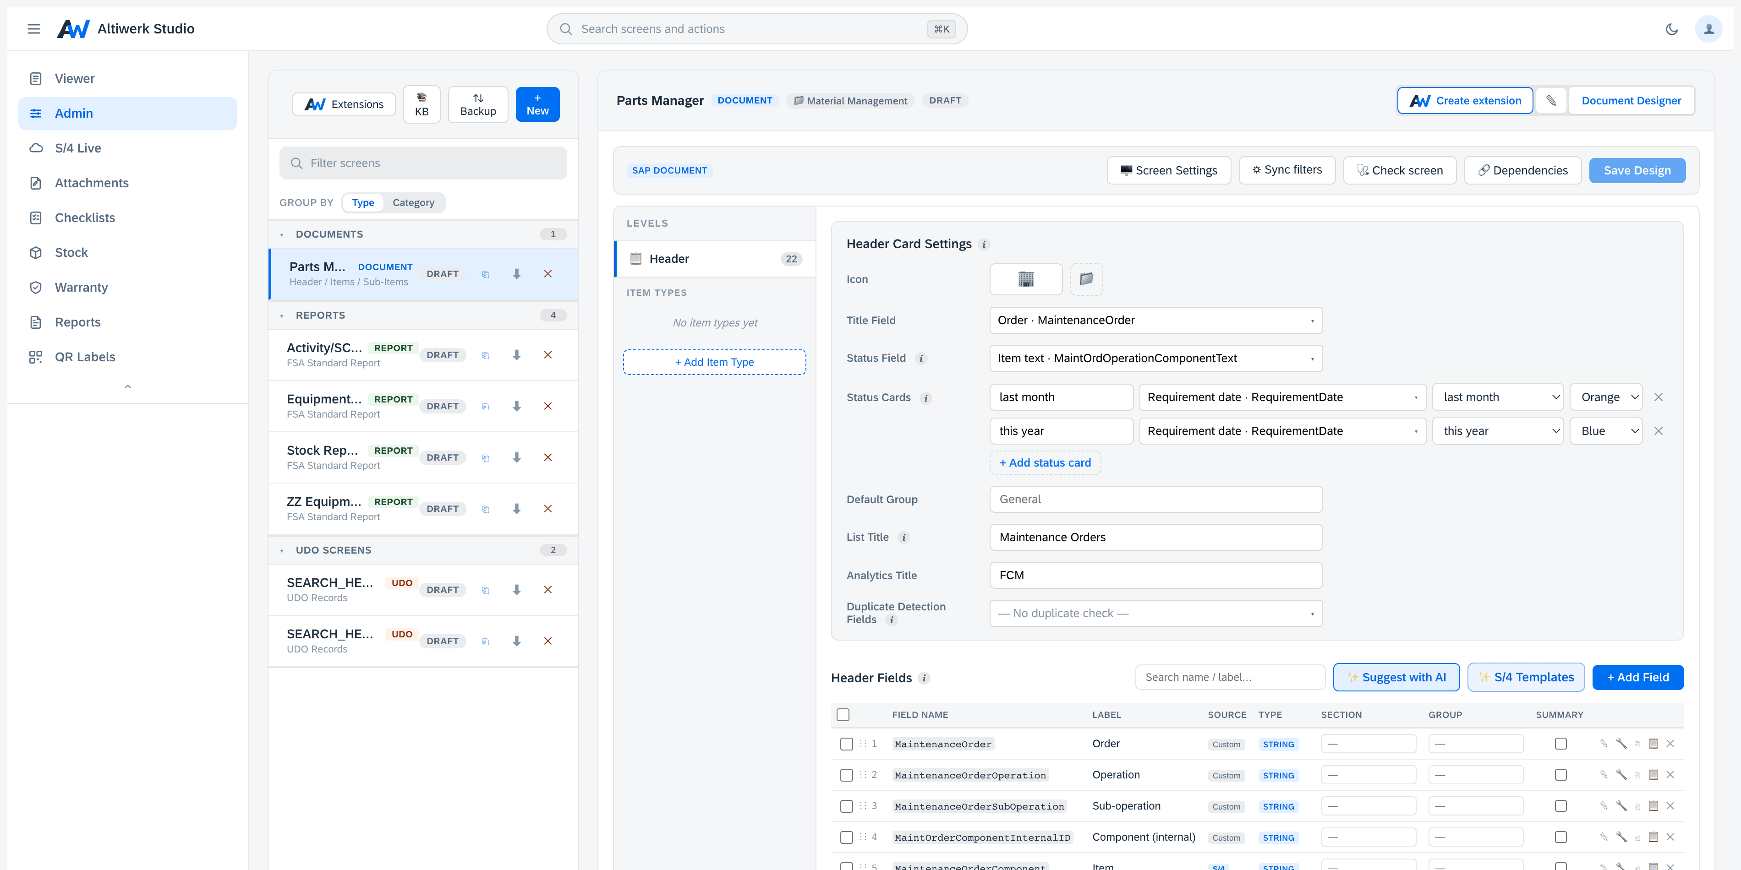Screen dimensions: 1741x870
Task: Delete the Equipment report screen
Action: point(547,407)
